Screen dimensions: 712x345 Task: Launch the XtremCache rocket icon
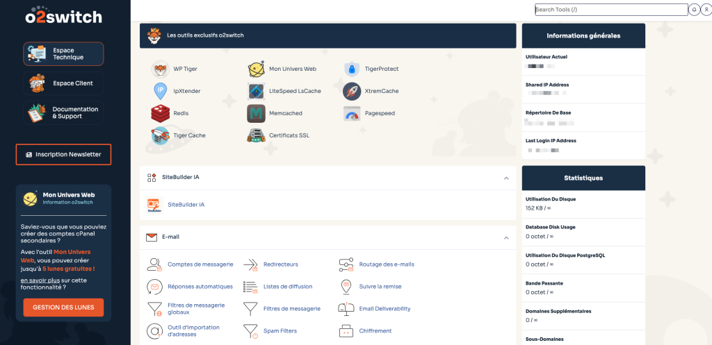tap(353, 91)
